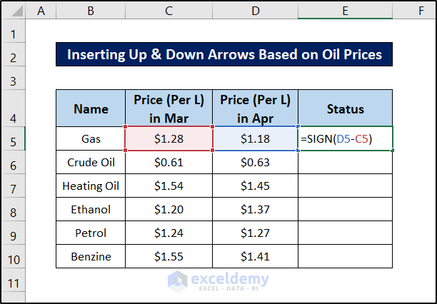The height and width of the screenshot is (304, 437).
Task: Click Petrol March price $1.24
Action: [169, 233]
